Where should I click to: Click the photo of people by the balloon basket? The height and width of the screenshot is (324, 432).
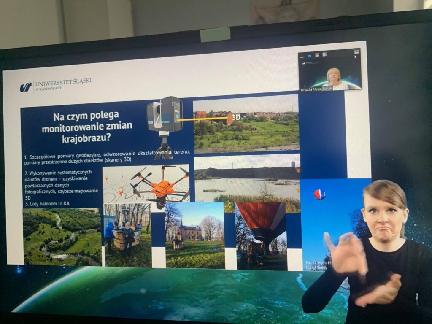click(x=127, y=235)
